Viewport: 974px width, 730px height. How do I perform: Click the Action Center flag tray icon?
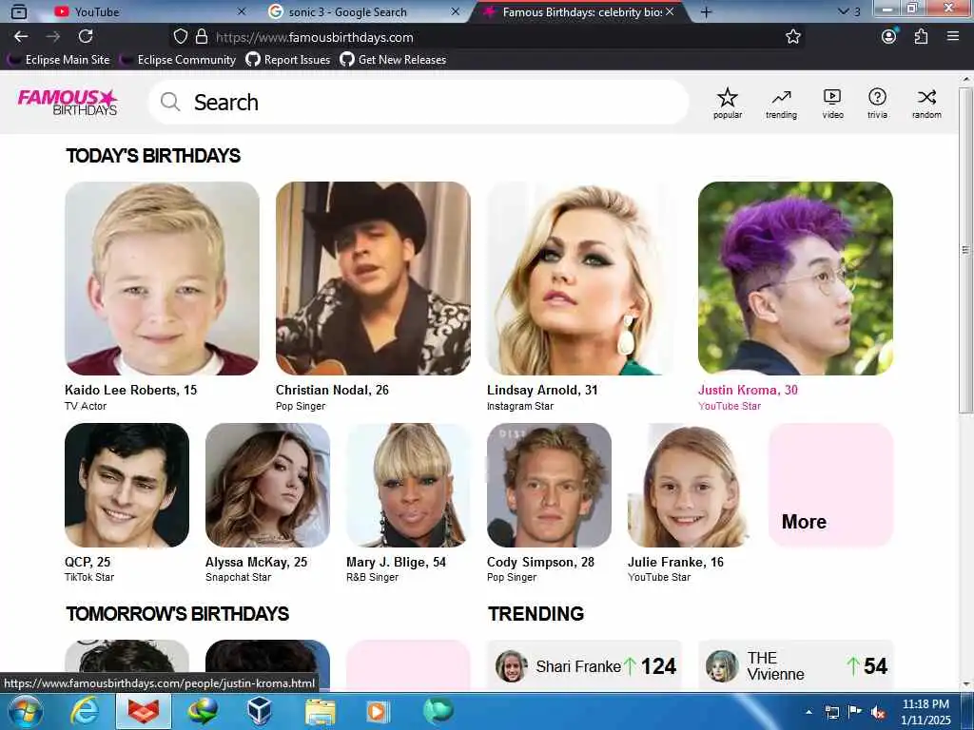coord(855,712)
